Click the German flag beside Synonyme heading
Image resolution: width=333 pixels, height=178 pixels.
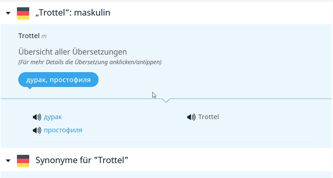click(23, 161)
